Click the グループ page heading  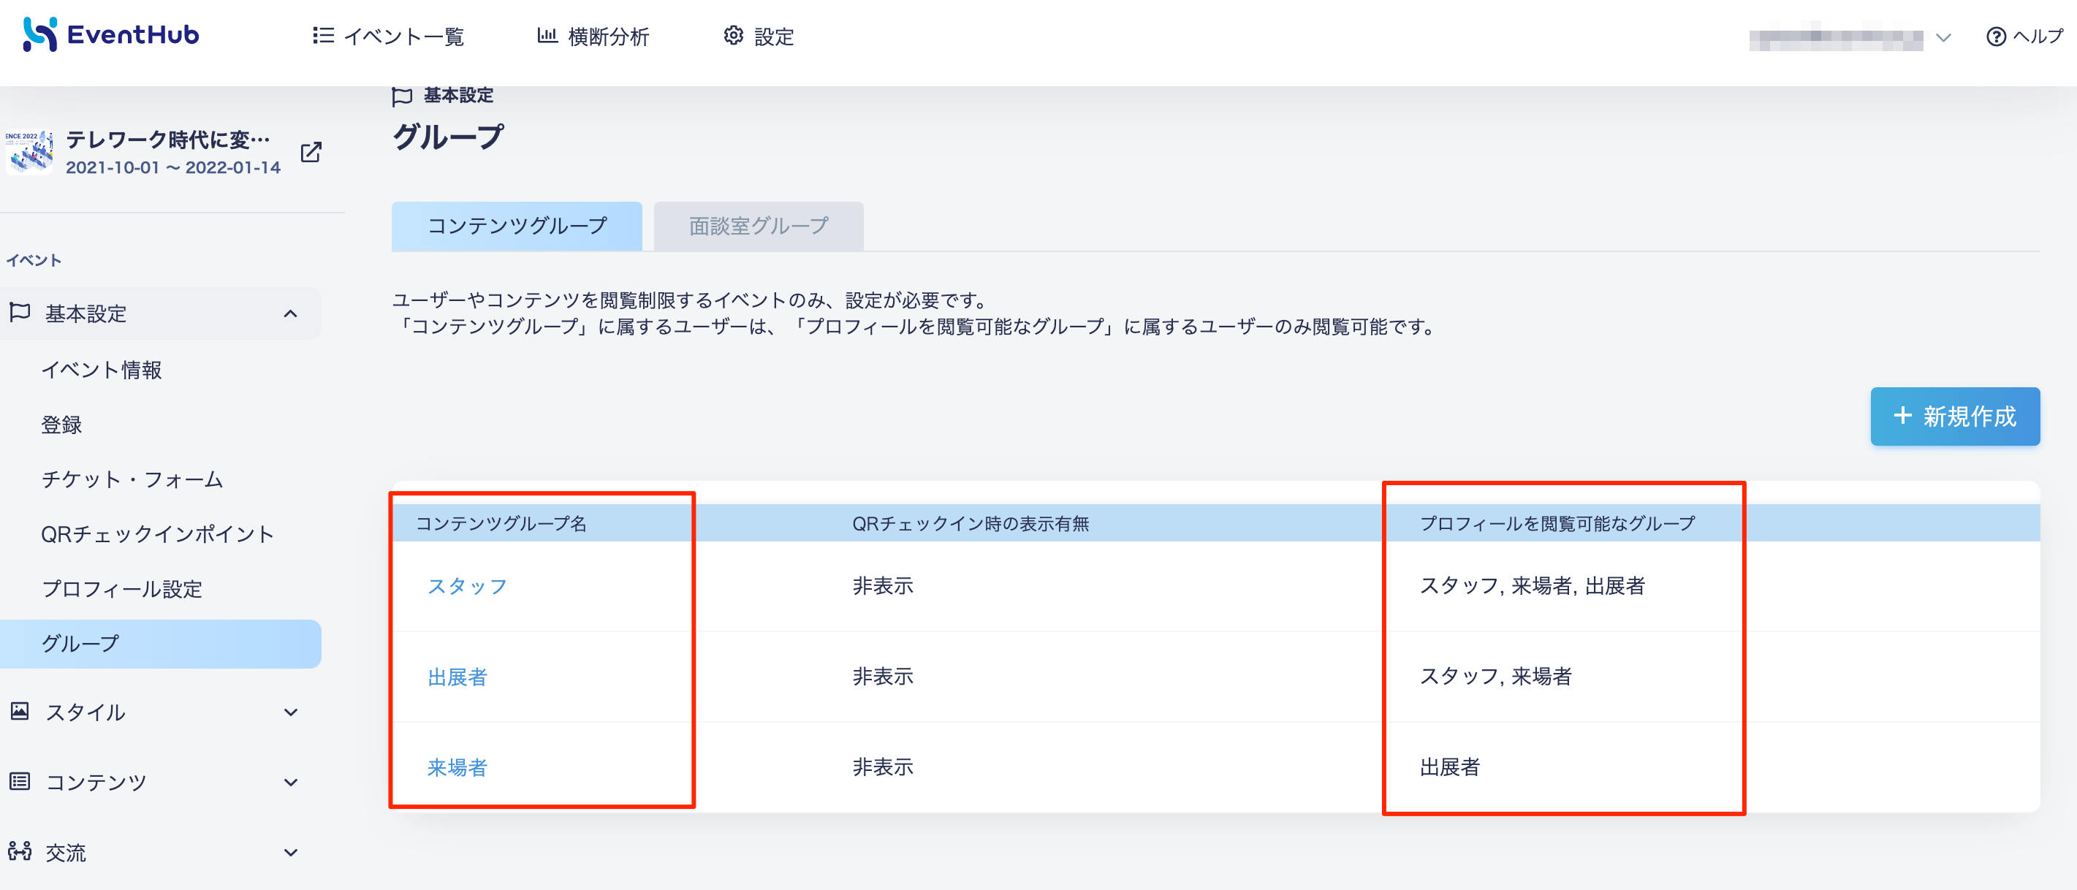(x=448, y=137)
